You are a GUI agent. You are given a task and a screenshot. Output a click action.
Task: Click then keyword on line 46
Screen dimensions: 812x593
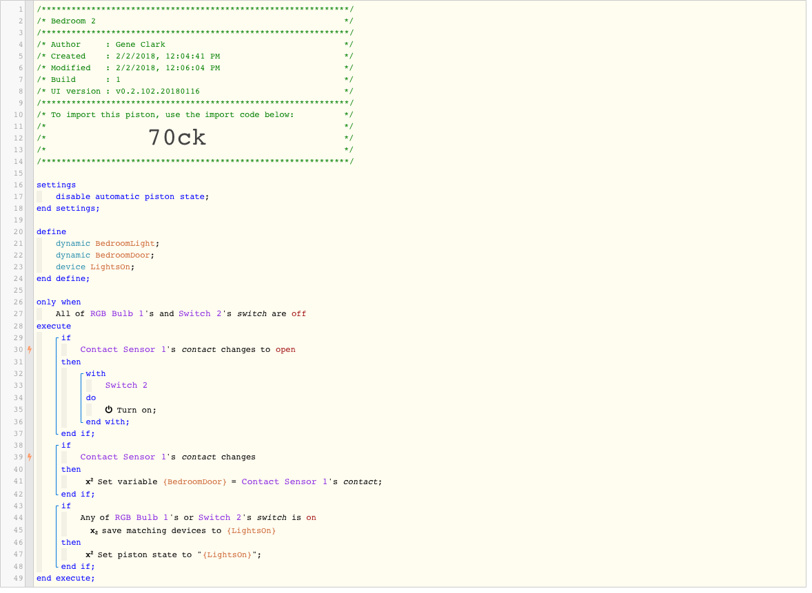[x=71, y=542]
